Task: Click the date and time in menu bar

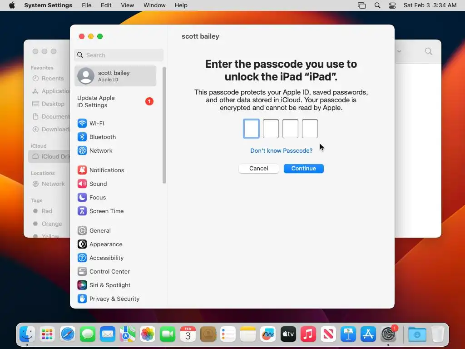Action: tap(430, 5)
